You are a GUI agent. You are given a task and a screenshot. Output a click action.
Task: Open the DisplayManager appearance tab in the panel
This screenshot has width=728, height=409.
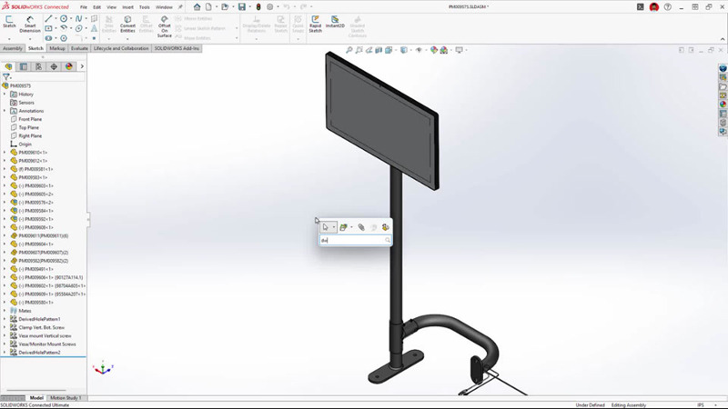pos(68,66)
